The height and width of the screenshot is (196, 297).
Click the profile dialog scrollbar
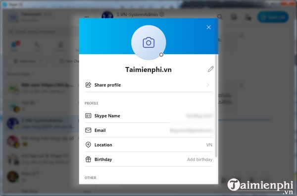pos(216,106)
